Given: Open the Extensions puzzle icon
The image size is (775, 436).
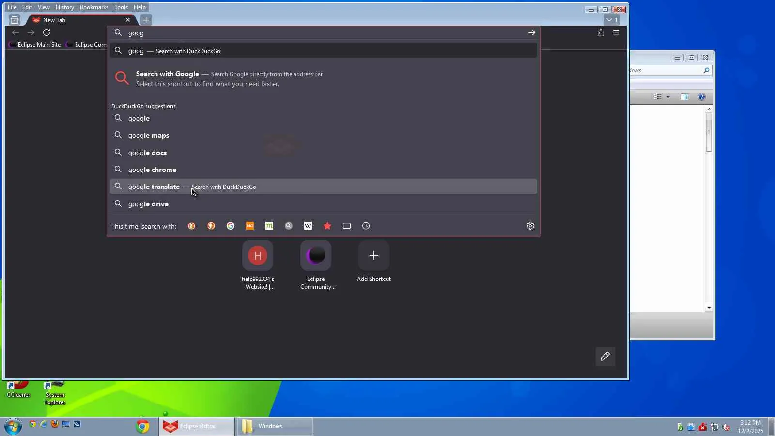Looking at the screenshot, I should 601,32.
